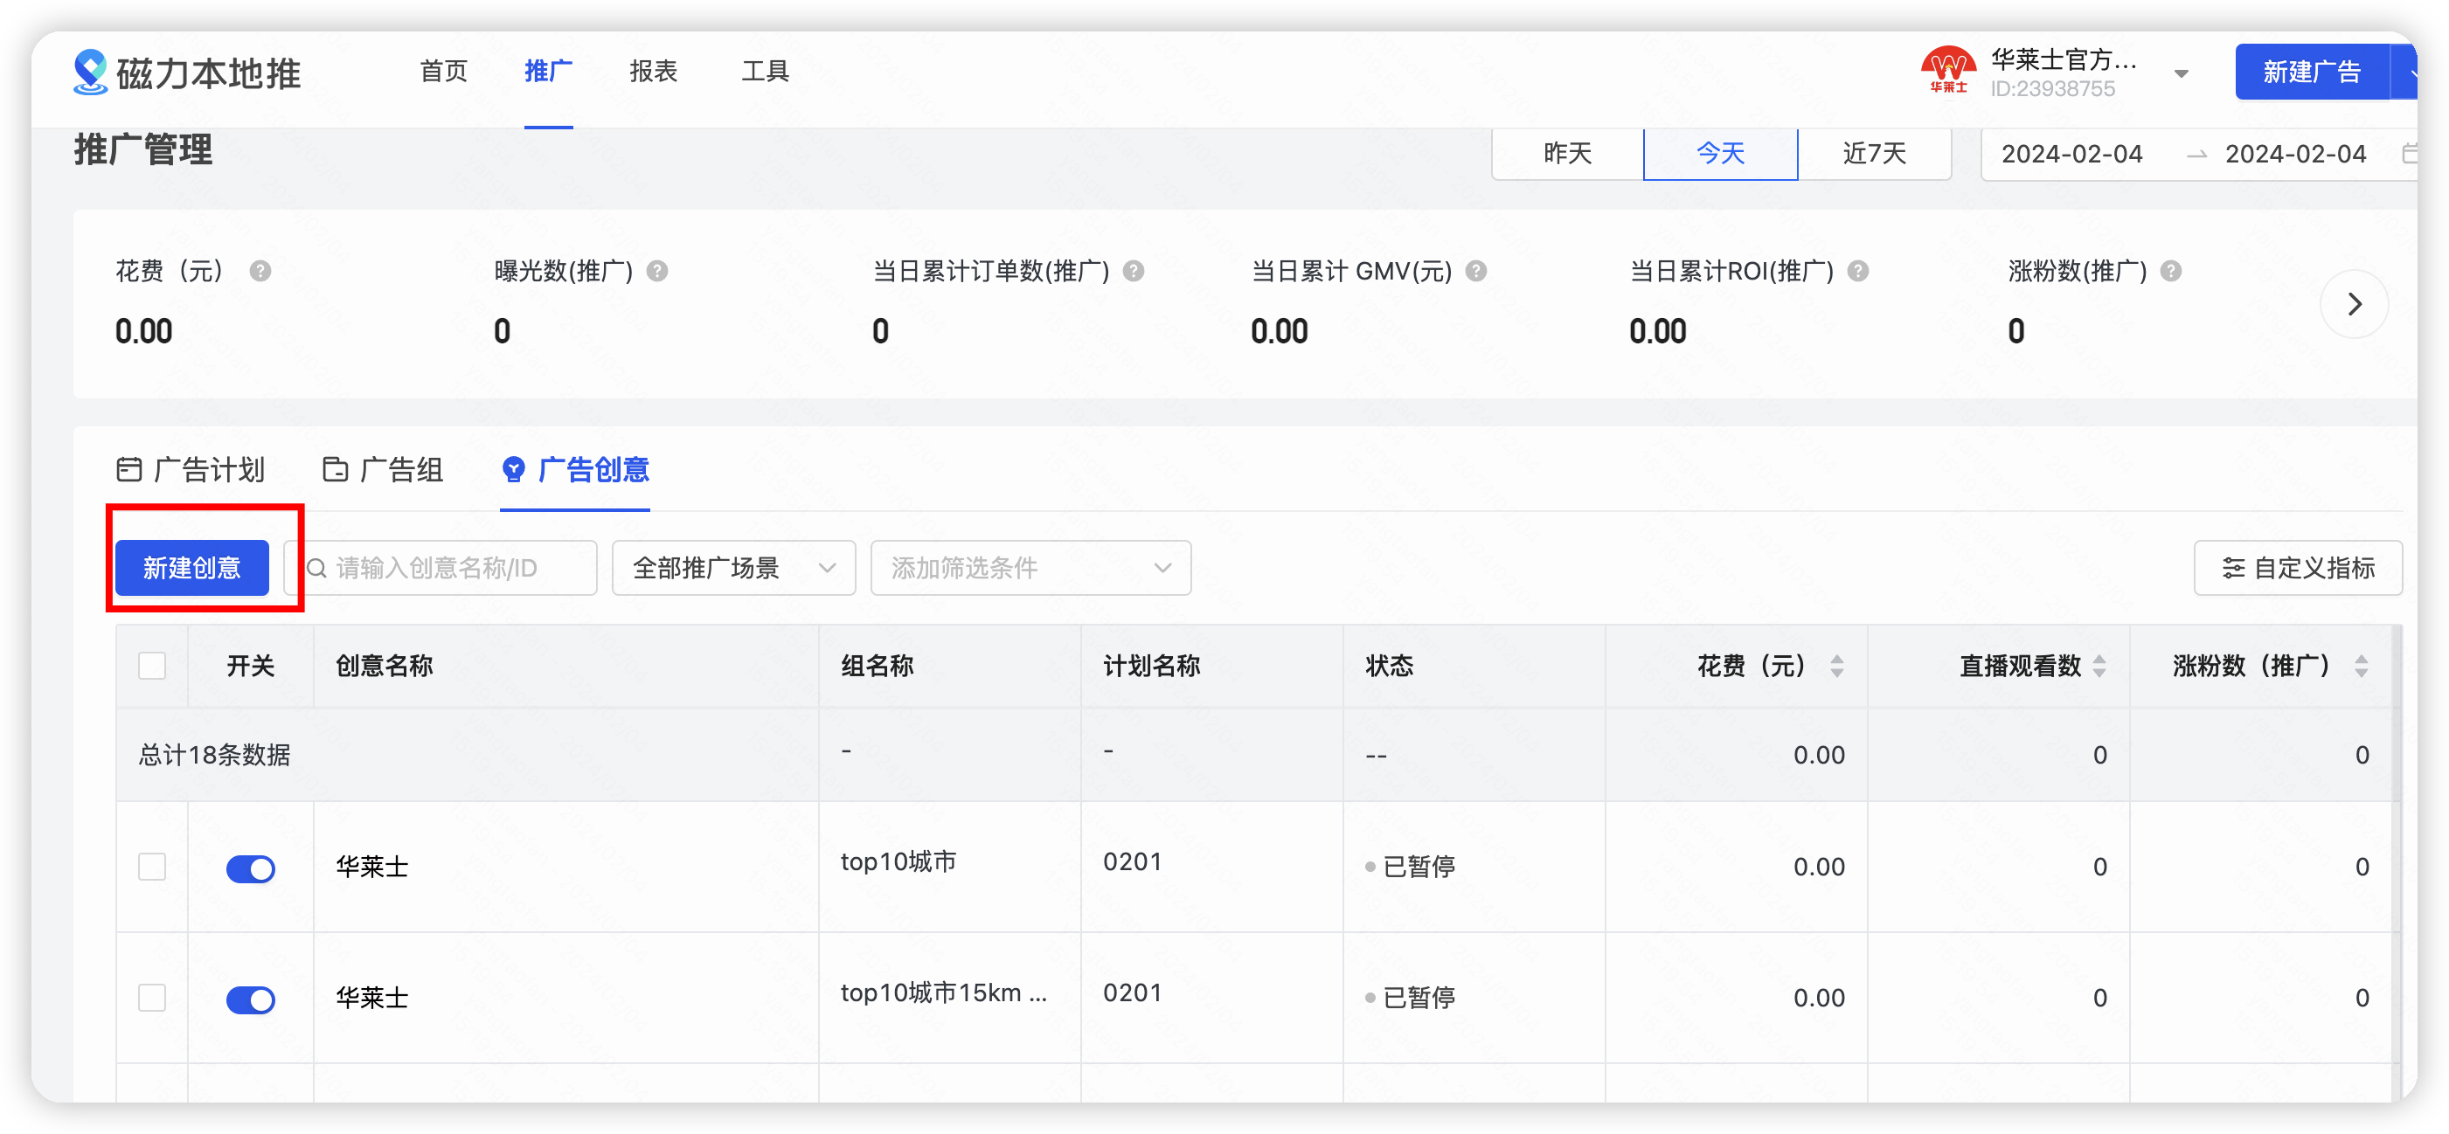Viewport: 2449px width, 1134px height.
Task: Open the 全部推广场景 dropdown
Action: pos(733,568)
